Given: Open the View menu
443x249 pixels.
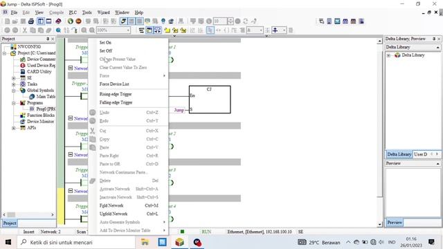Looking at the screenshot, I should pos(39,12).
